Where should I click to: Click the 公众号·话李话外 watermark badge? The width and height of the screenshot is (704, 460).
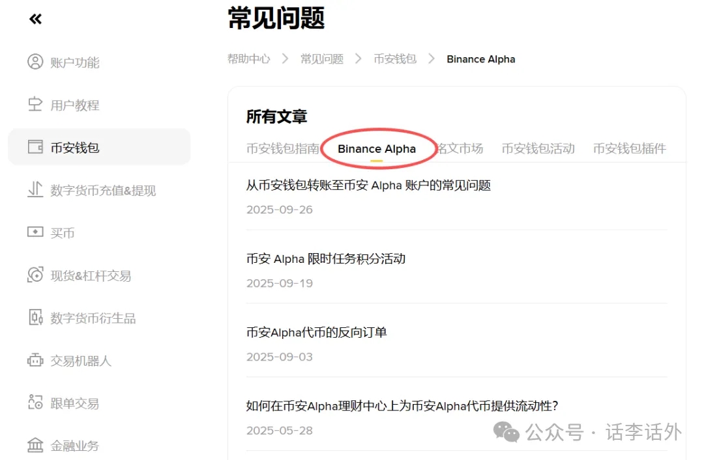(587, 431)
